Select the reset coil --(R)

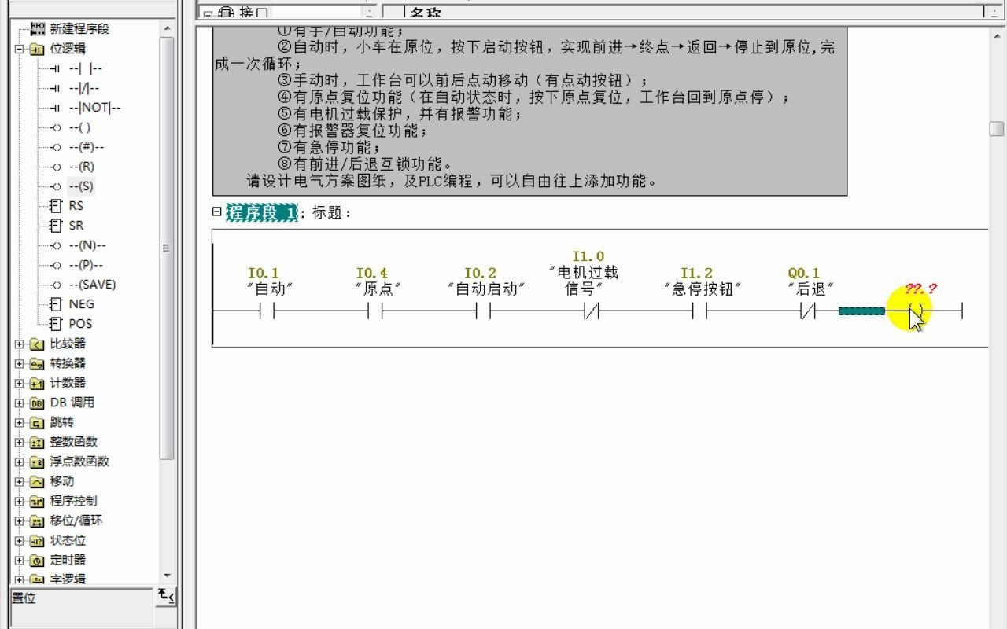pyautogui.click(x=81, y=167)
